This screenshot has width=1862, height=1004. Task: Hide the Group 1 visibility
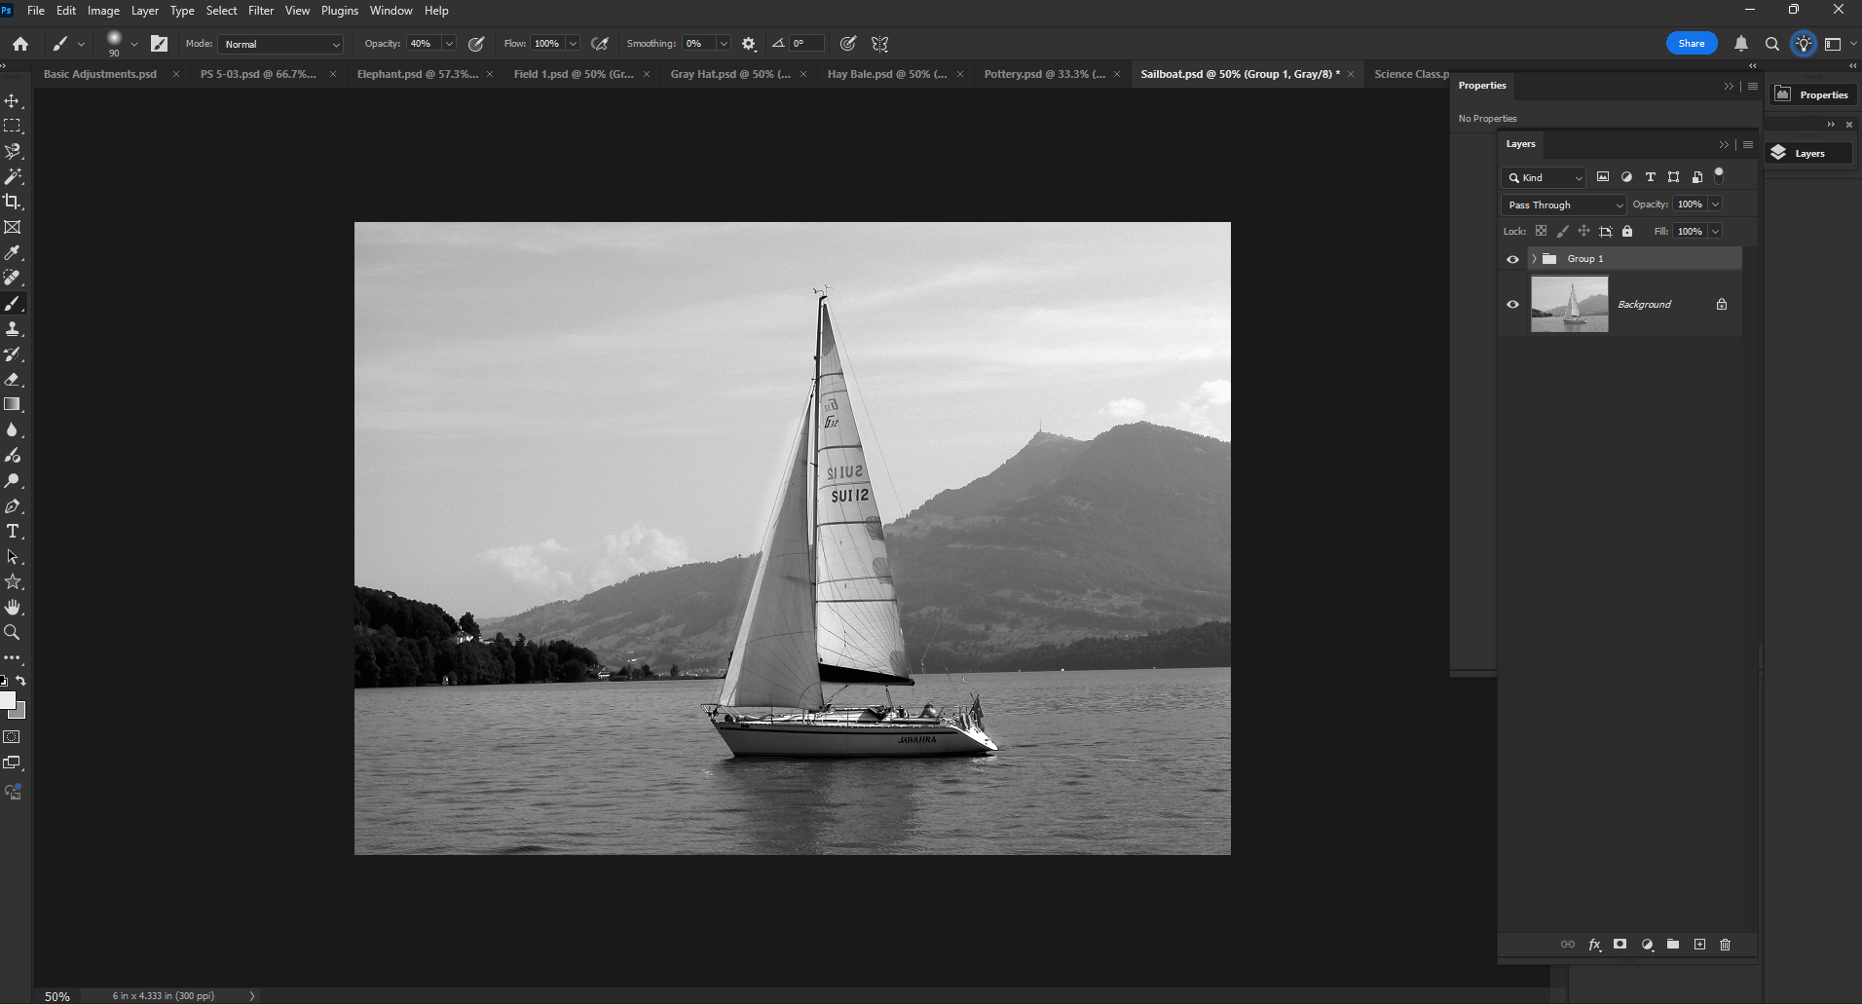coord(1512,258)
